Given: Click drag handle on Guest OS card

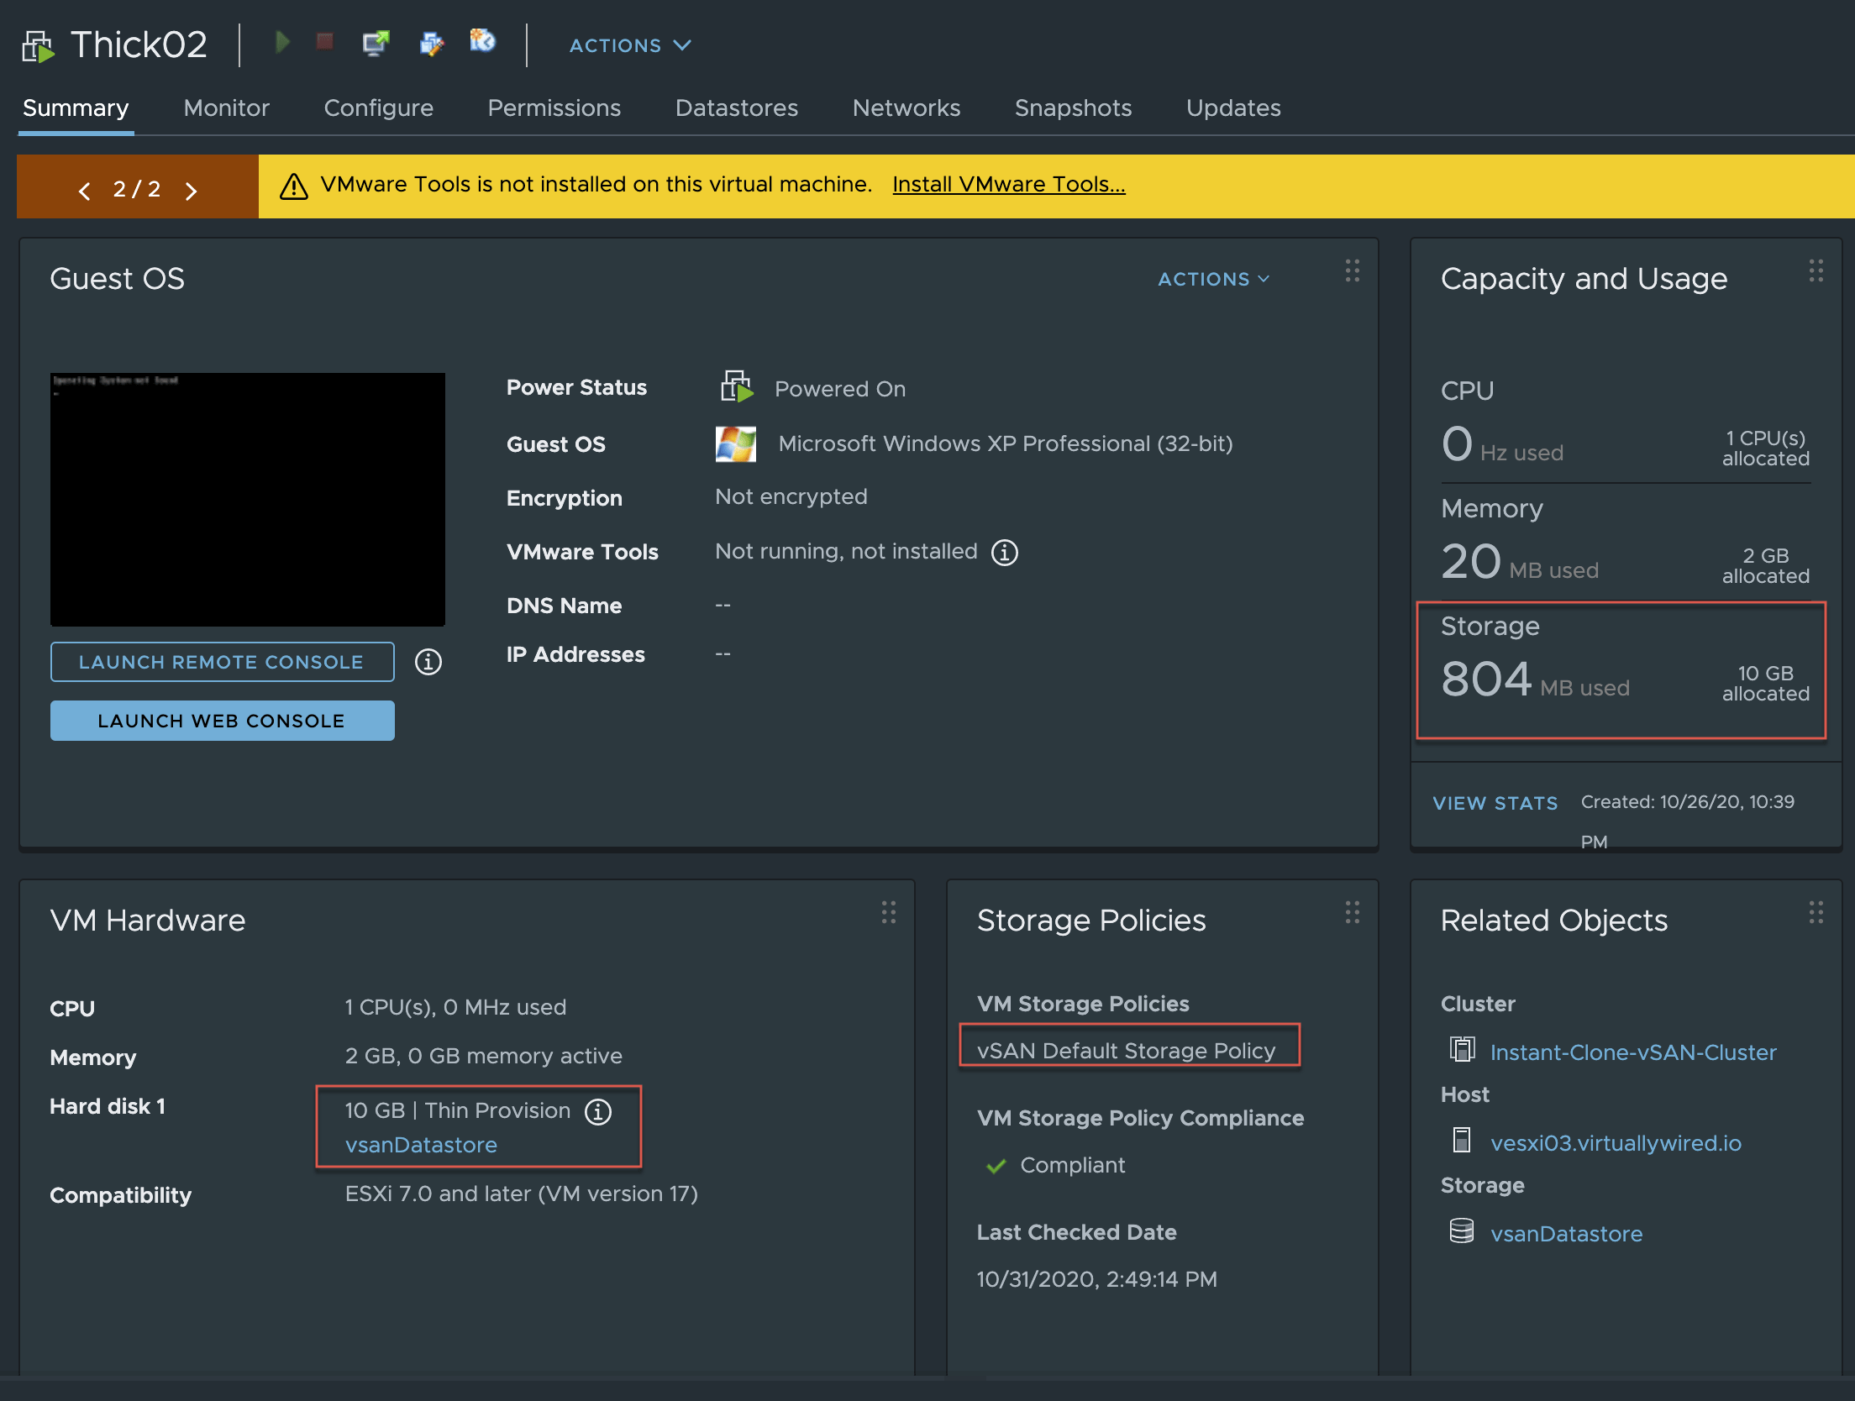Looking at the screenshot, I should click(1352, 270).
